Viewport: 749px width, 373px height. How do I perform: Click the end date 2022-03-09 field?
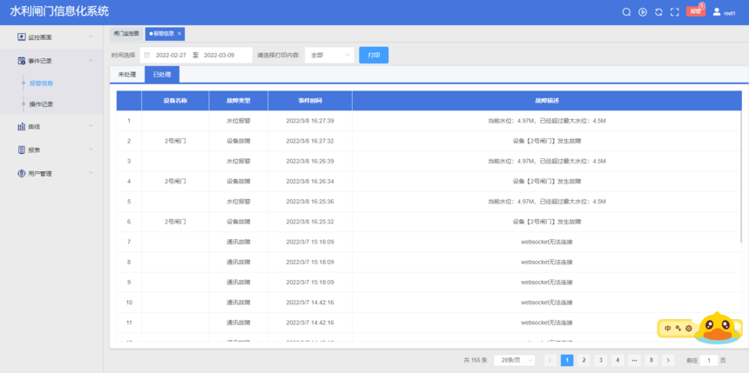click(219, 55)
